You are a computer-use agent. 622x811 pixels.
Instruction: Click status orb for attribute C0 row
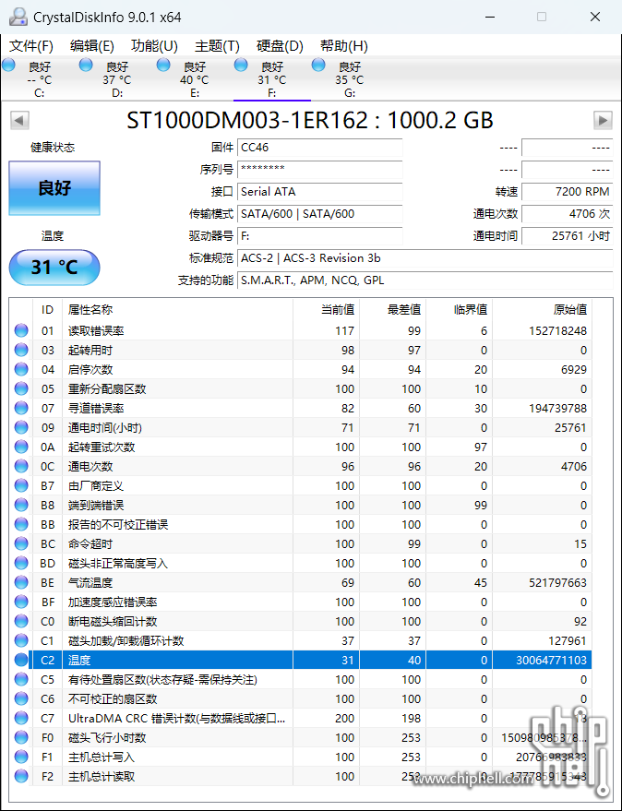(21, 621)
